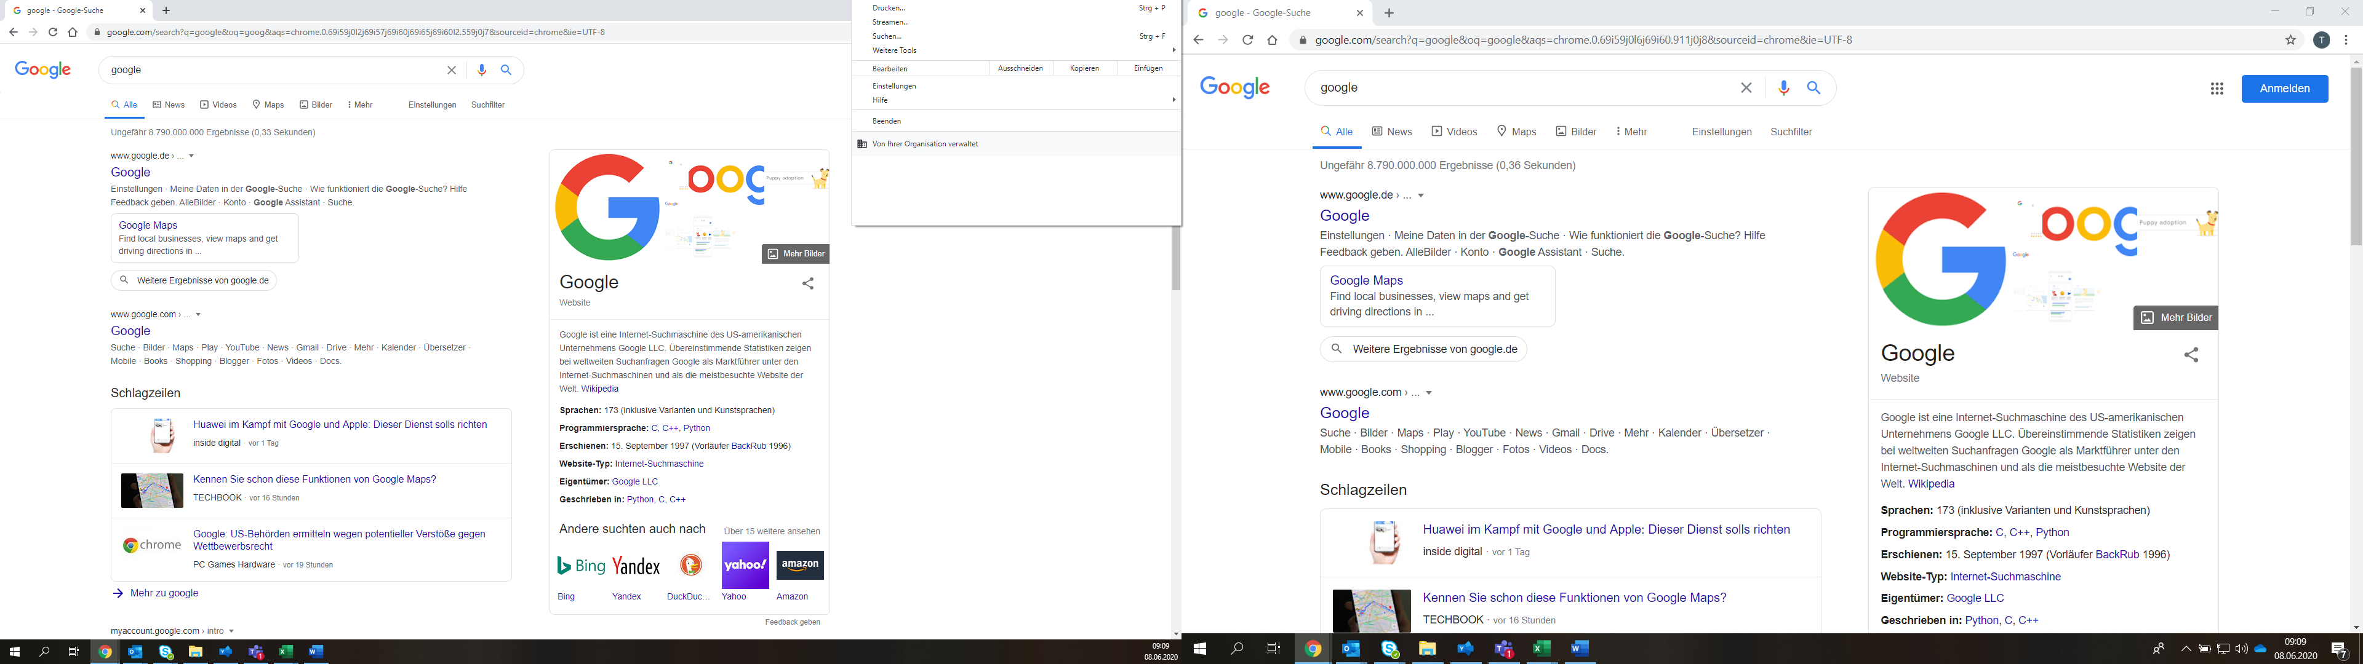Screen dimensions: 2363x664
Task: Open dropdown next to www.google.com in left window
Action: point(198,315)
